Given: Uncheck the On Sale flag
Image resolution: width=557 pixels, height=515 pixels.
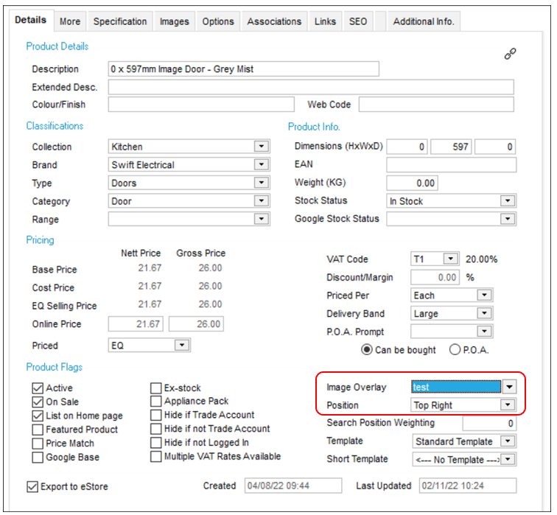Looking at the screenshot, I should point(38,402).
